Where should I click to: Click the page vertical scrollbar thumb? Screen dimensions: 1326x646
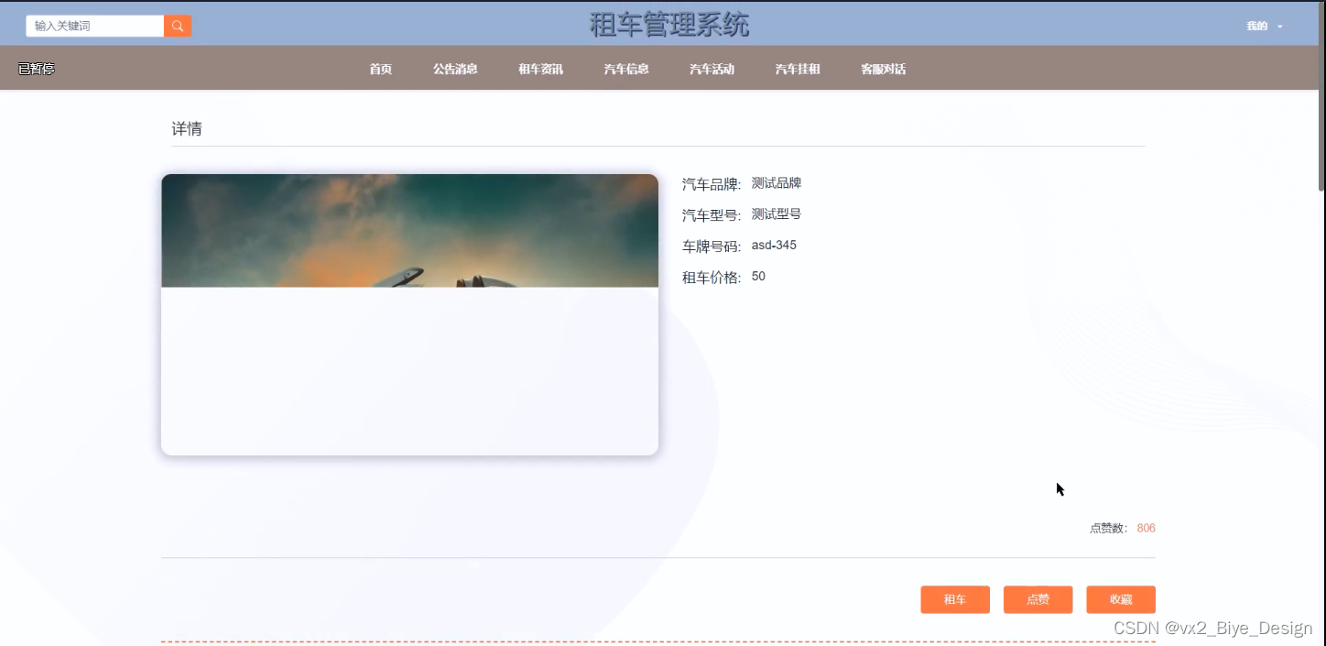[x=1321, y=95]
